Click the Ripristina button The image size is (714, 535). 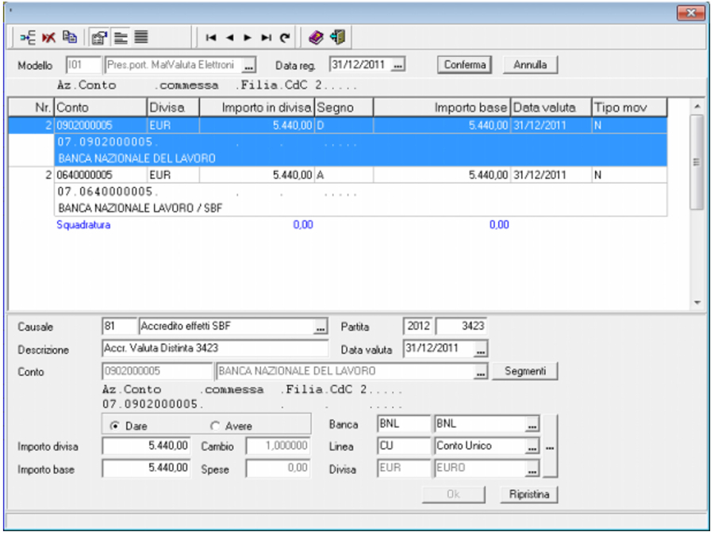529,495
